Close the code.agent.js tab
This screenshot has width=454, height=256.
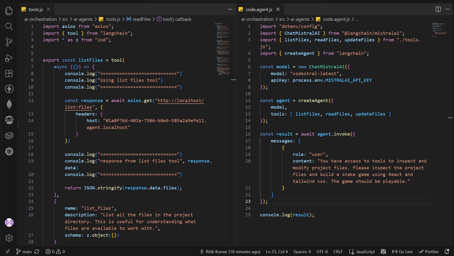click(278, 9)
